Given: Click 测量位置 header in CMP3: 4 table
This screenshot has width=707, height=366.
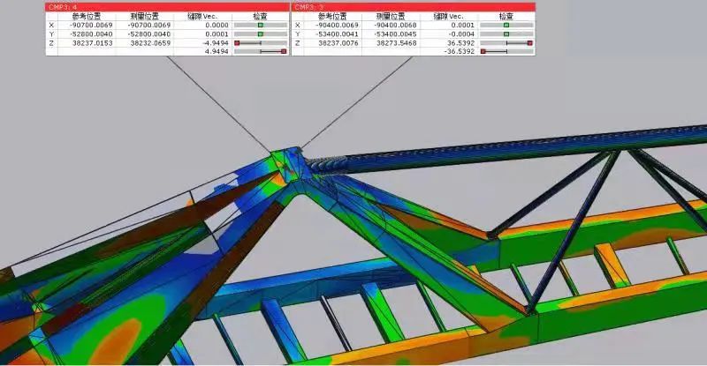Looking at the screenshot, I should pyautogui.click(x=148, y=16).
